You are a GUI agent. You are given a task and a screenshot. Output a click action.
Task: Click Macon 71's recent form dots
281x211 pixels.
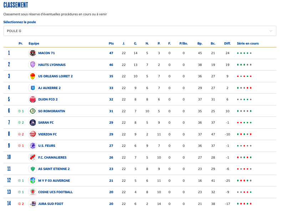pos(244,53)
